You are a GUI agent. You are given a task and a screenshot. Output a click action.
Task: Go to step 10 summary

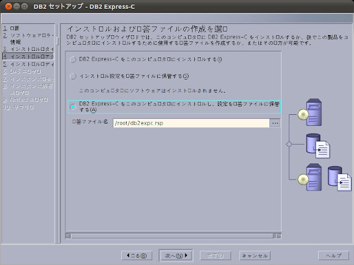18,107
